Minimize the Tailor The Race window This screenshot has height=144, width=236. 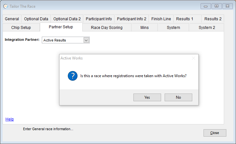[205, 6]
